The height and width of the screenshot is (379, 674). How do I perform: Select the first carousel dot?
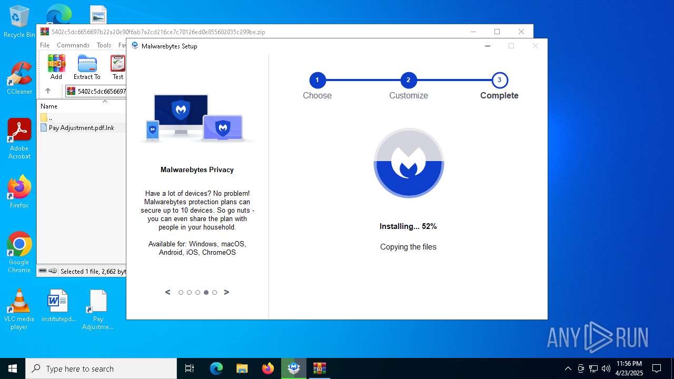(x=181, y=292)
